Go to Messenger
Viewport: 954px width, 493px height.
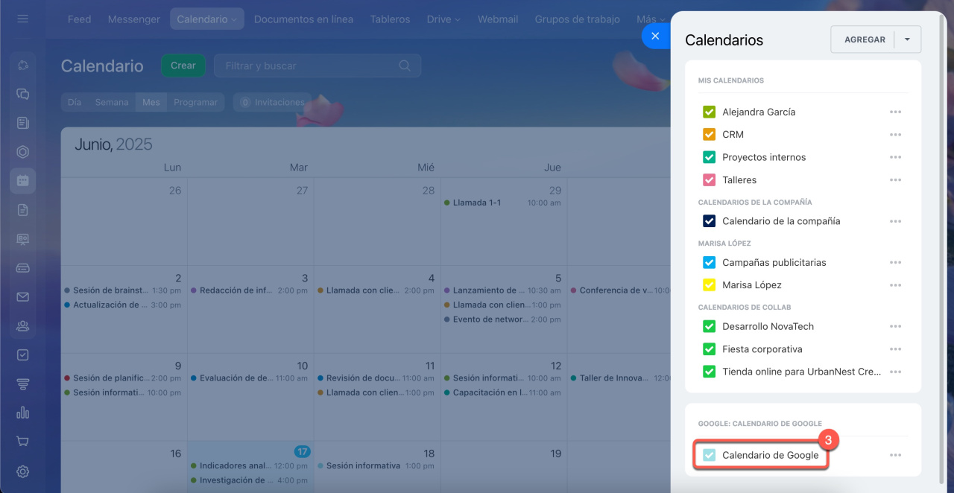tap(133, 19)
